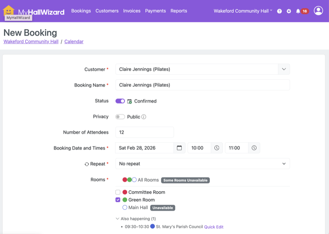Click the 09:30–10:30 event time text
Image resolution: width=329 pixels, height=234 pixels.
click(x=137, y=227)
